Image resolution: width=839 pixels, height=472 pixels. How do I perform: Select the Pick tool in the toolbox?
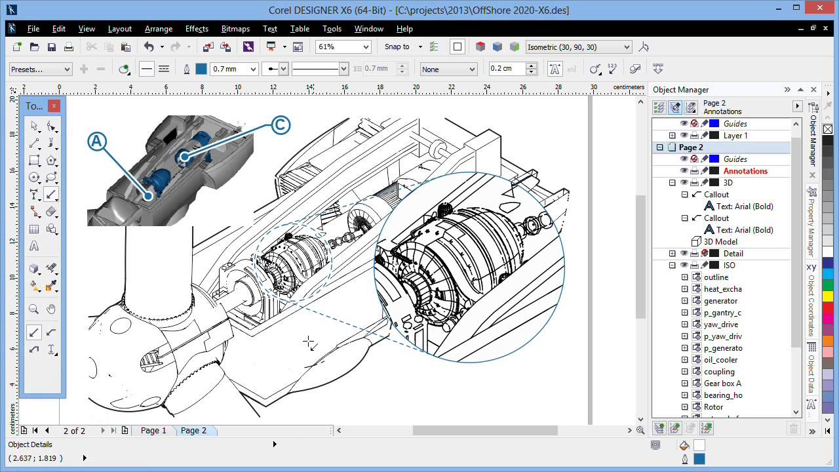34,126
